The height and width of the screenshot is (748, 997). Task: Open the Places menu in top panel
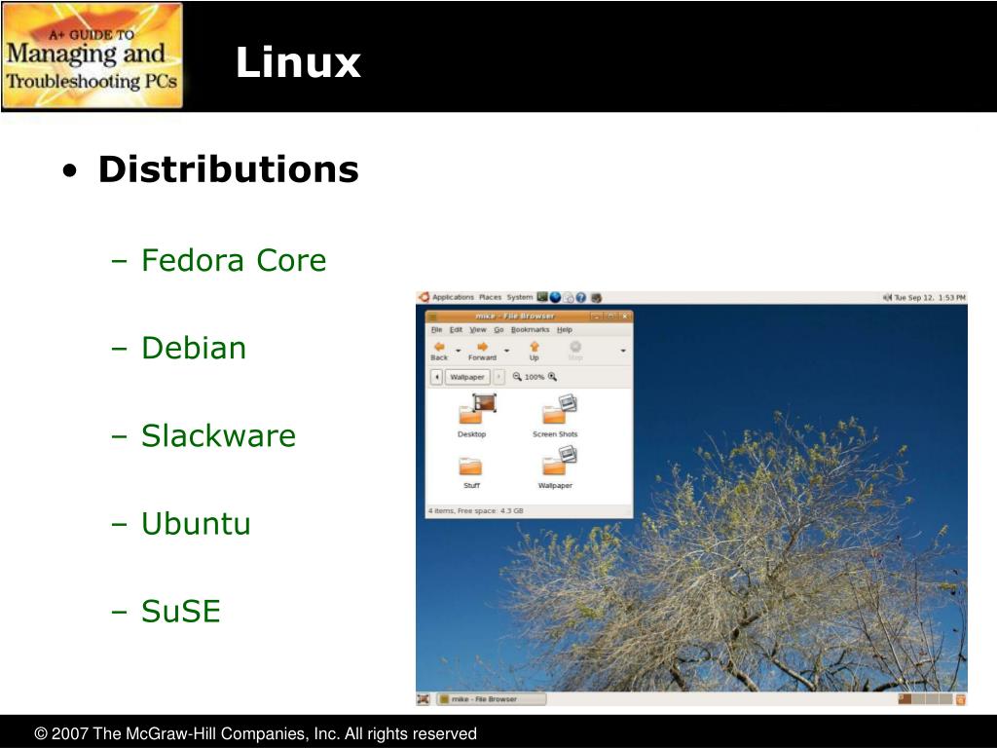[x=490, y=297]
